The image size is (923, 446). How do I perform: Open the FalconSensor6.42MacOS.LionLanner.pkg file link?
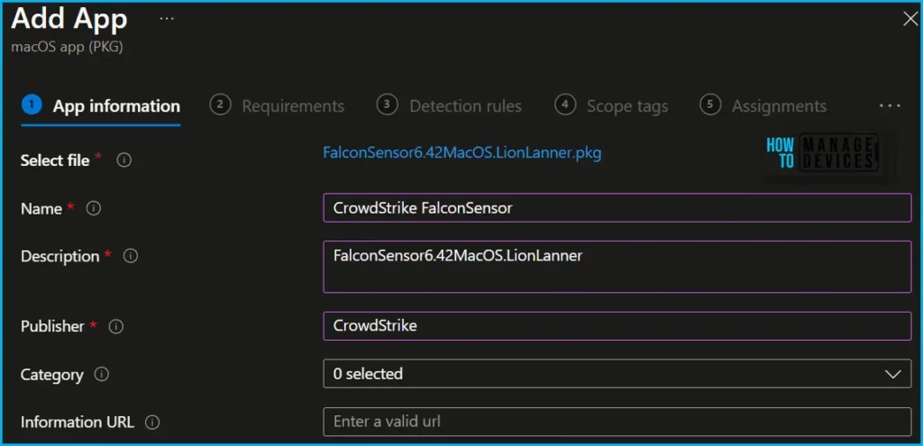[x=462, y=153]
